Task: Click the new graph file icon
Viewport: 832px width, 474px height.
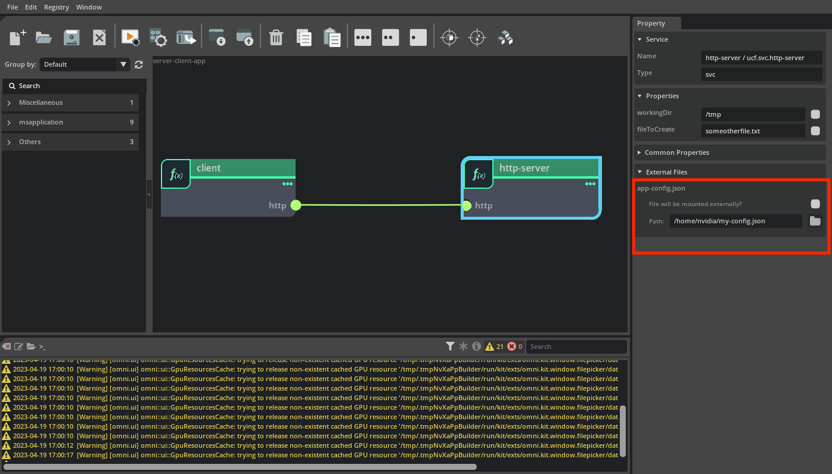Action: [x=17, y=38]
